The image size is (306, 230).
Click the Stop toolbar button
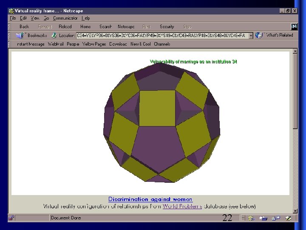[x=187, y=26]
